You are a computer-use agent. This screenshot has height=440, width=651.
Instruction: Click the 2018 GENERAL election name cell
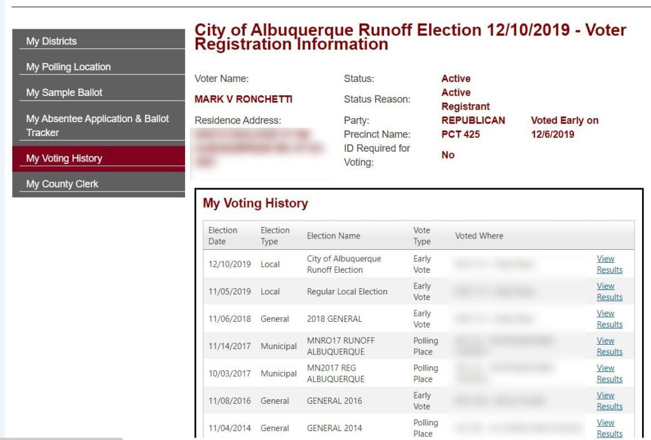tap(334, 319)
